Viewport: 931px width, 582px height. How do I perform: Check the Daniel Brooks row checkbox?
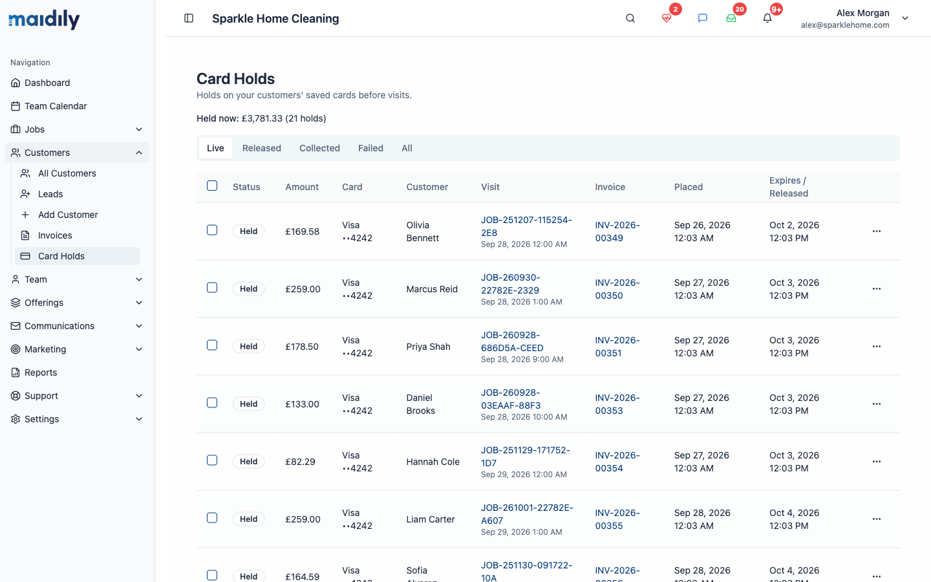212,403
